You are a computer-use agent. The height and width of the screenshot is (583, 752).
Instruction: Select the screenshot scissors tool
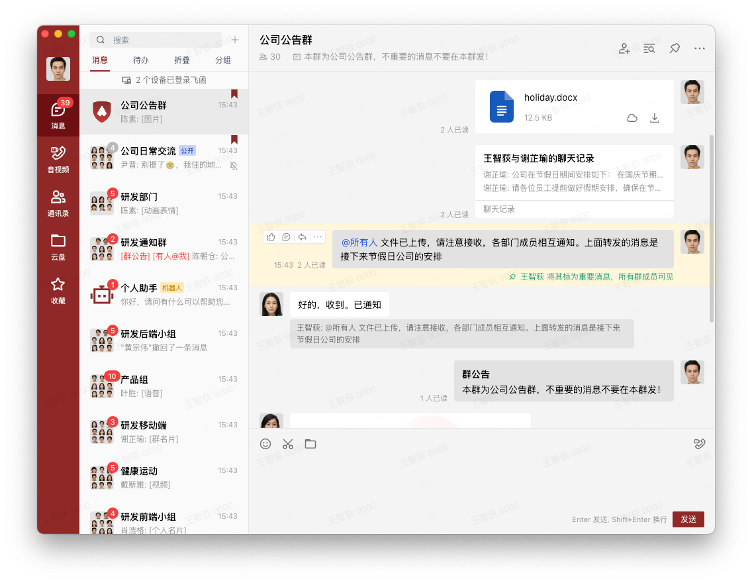point(288,444)
